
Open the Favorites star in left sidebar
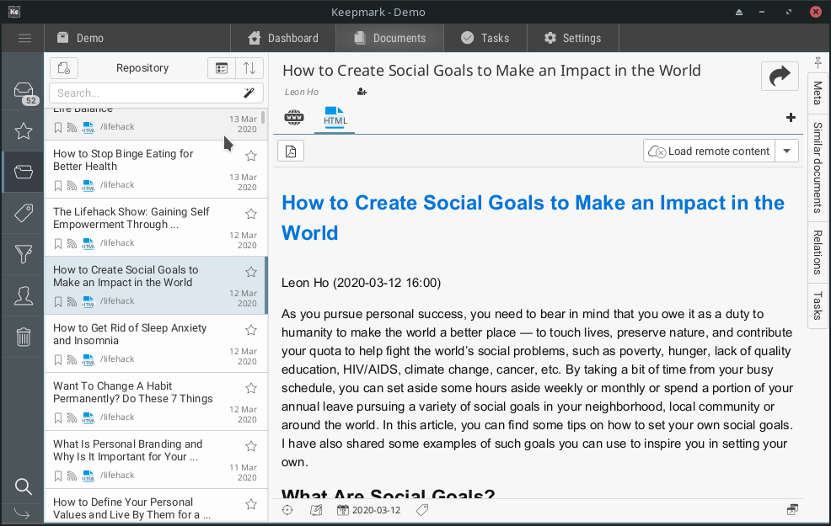click(24, 131)
